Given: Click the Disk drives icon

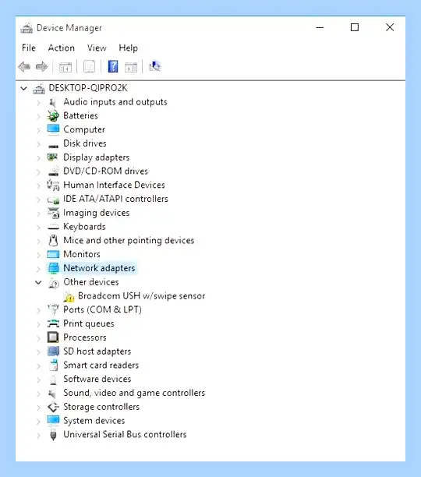Looking at the screenshot, I should pyautogui.click(x=53, y=147).
